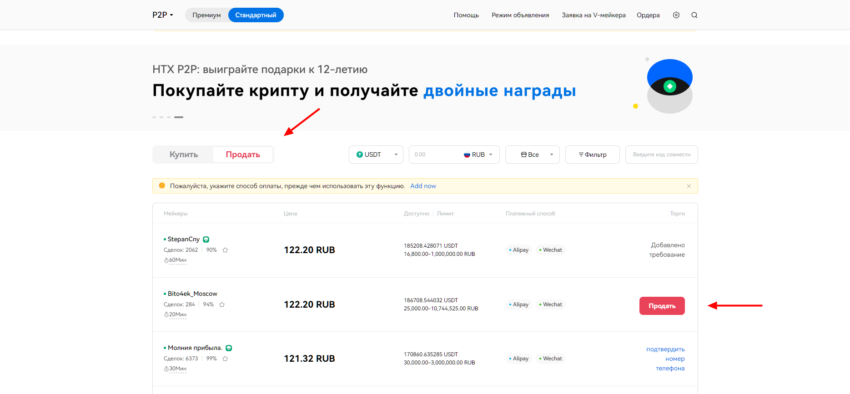
Task: Click Wechat tag in Bito4ek_Moscow row
Action: coord(551,304)
